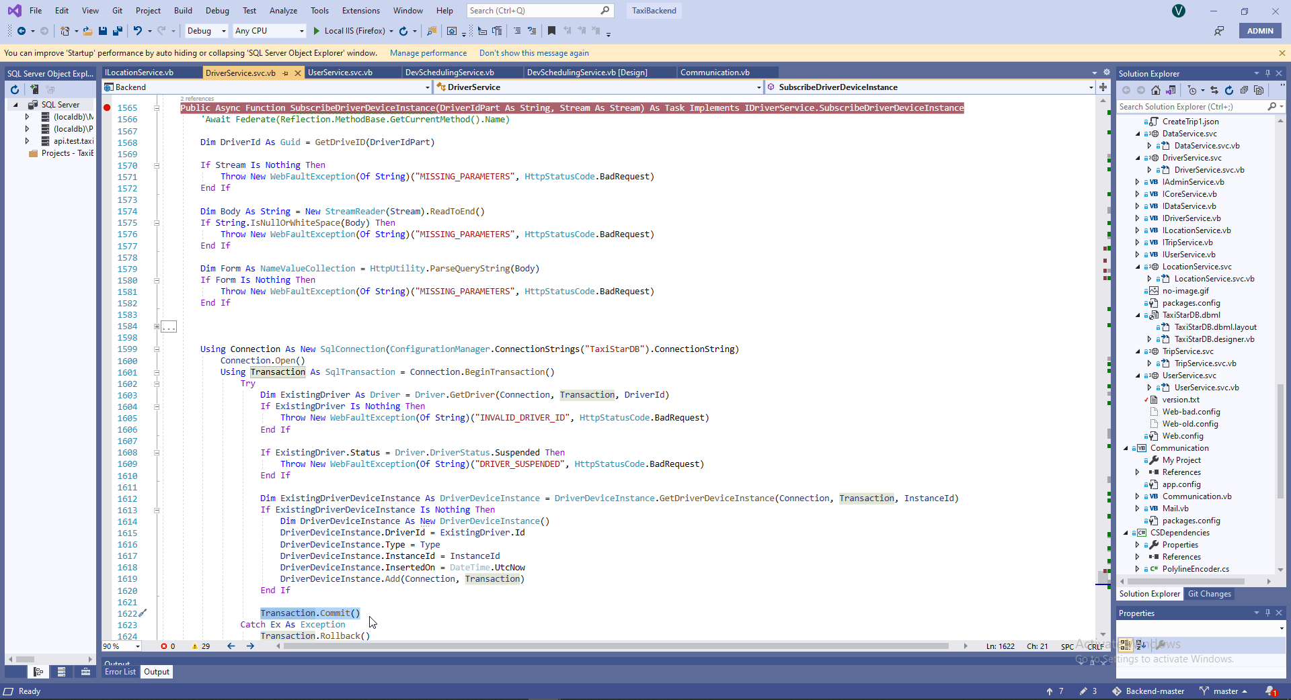Click the Manage performance link
This screenshot has width=1291, height=700.
(428, 53)
